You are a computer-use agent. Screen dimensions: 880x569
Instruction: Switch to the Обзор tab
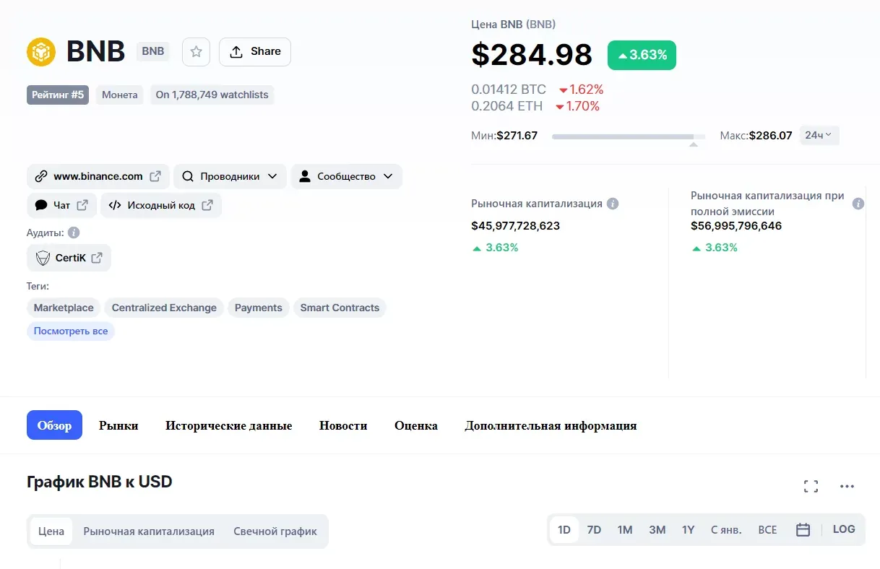click(54, 425)
